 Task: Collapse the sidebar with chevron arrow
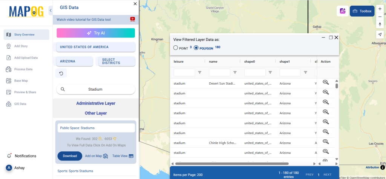click(51, 11)
